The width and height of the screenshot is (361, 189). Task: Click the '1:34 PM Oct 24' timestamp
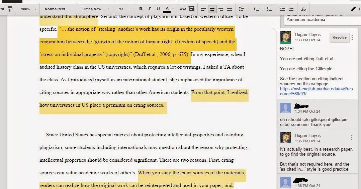[x=307, y=111]
